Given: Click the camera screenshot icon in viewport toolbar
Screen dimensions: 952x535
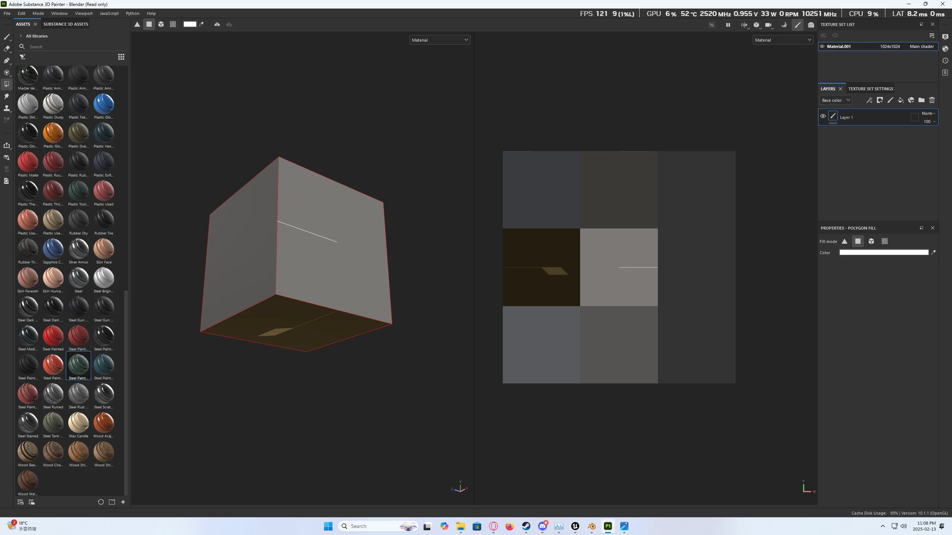Looking at the screenshot, I should click(811, 25).
